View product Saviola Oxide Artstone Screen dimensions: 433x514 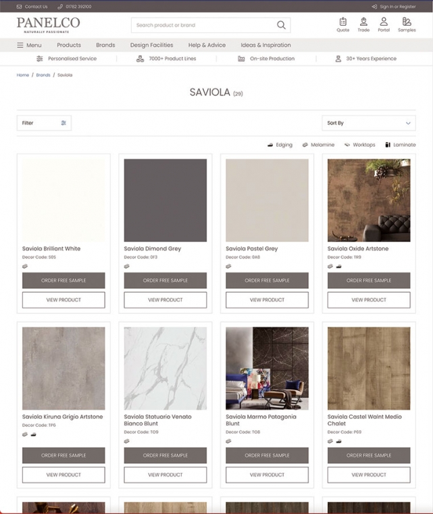pyautogui.click(x=369, y=300)
